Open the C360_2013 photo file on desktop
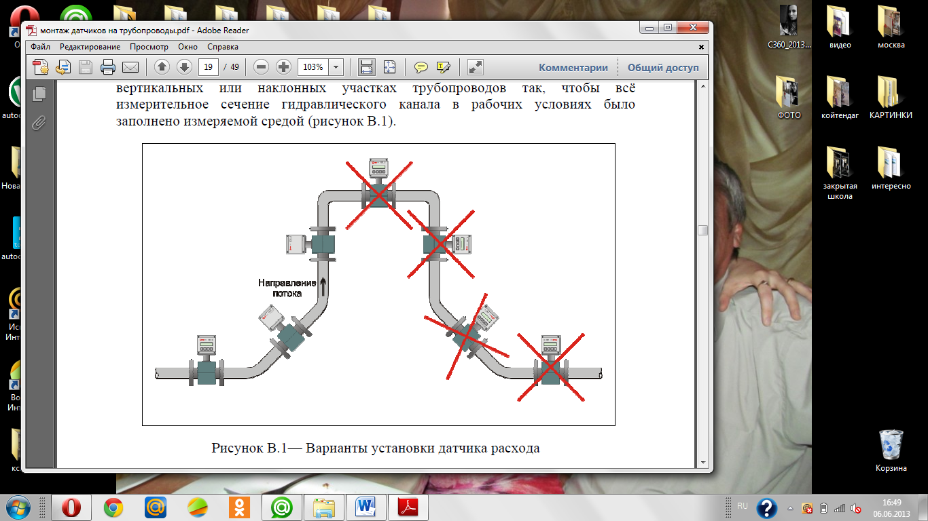928x521 pixels. pos(789,27)
